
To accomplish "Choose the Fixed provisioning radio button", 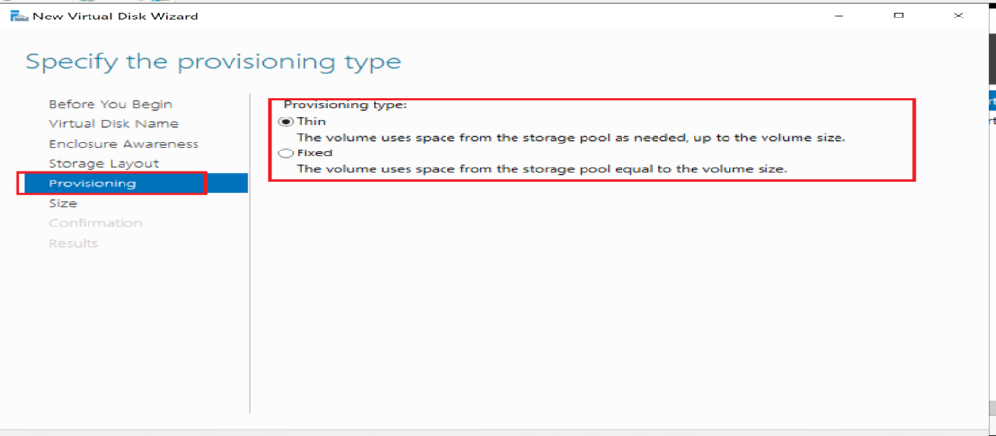I will 285,153.
